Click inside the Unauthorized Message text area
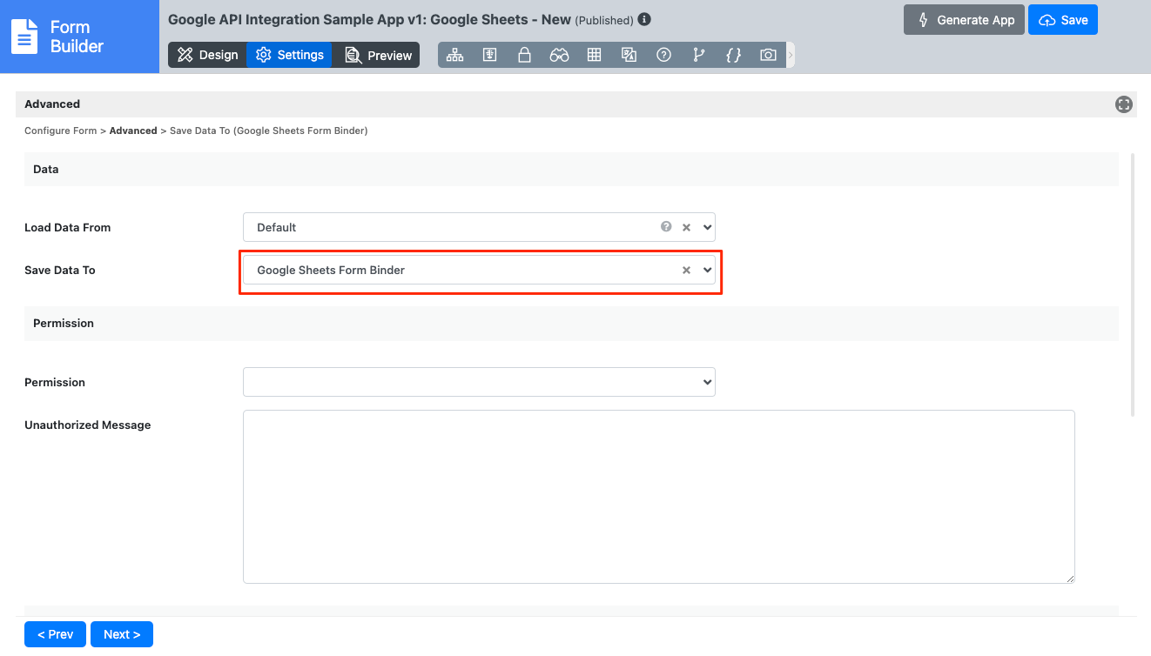1151x656 pixels. point(658,496)
